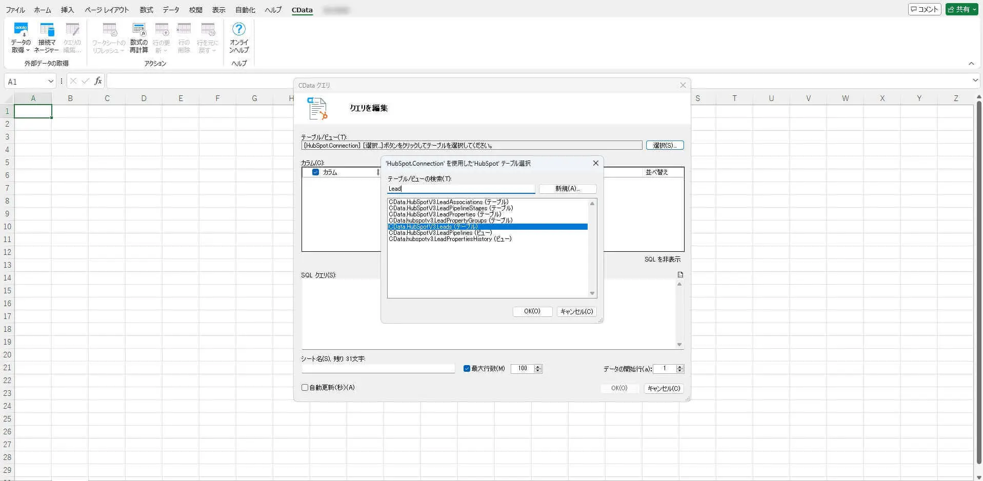Click the fx insert function icon

click(98, 81)
